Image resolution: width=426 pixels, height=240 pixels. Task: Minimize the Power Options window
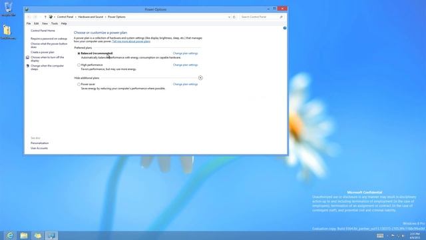(x=268, y=9)
